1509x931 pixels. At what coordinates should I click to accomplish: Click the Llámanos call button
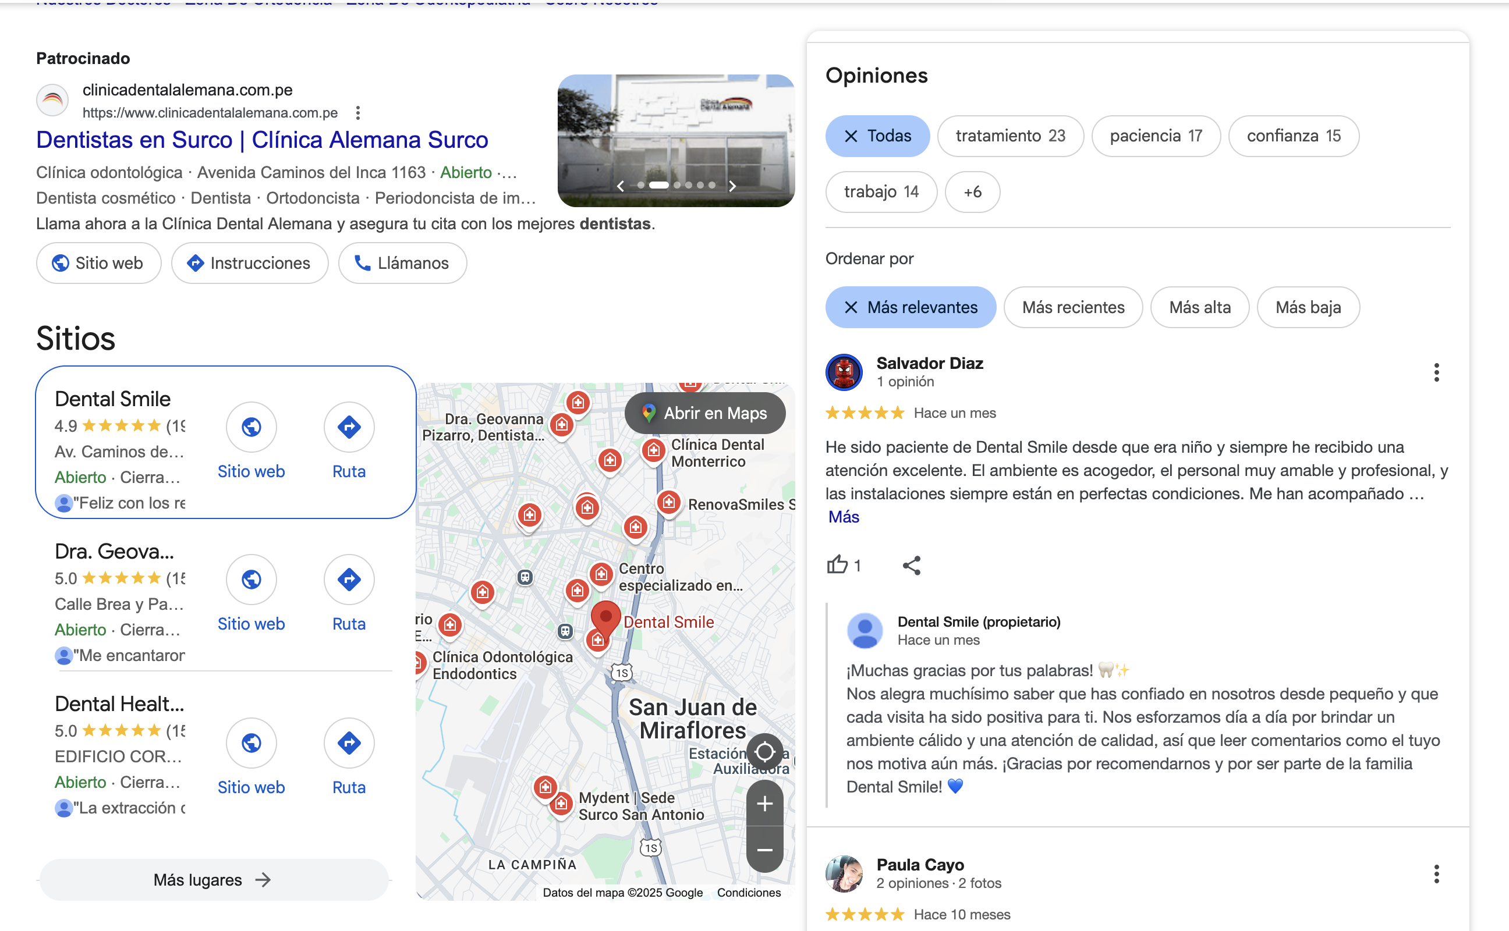(402, 263)
